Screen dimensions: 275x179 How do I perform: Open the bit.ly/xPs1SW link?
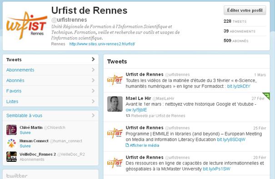216,169
